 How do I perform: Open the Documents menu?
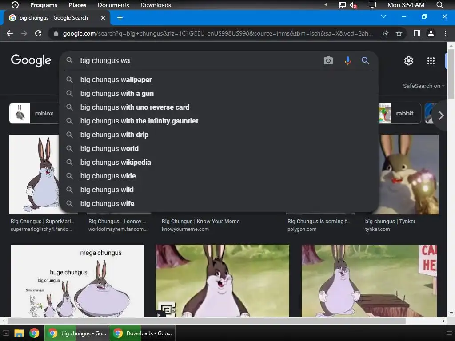tap(113, 5)
